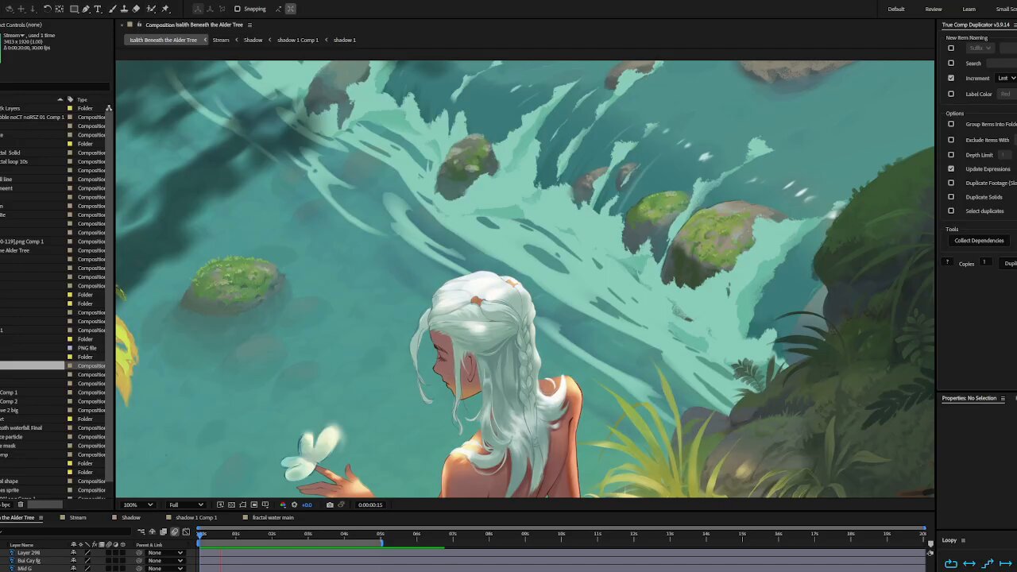Open the Increment Last dropdown

click(x=1006, y=78)
